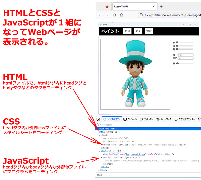Image resolution: width=201 pixels, height=180 pixels.
Task: Collapse the body node in the inspector
Action: click(x=99, y=151)
